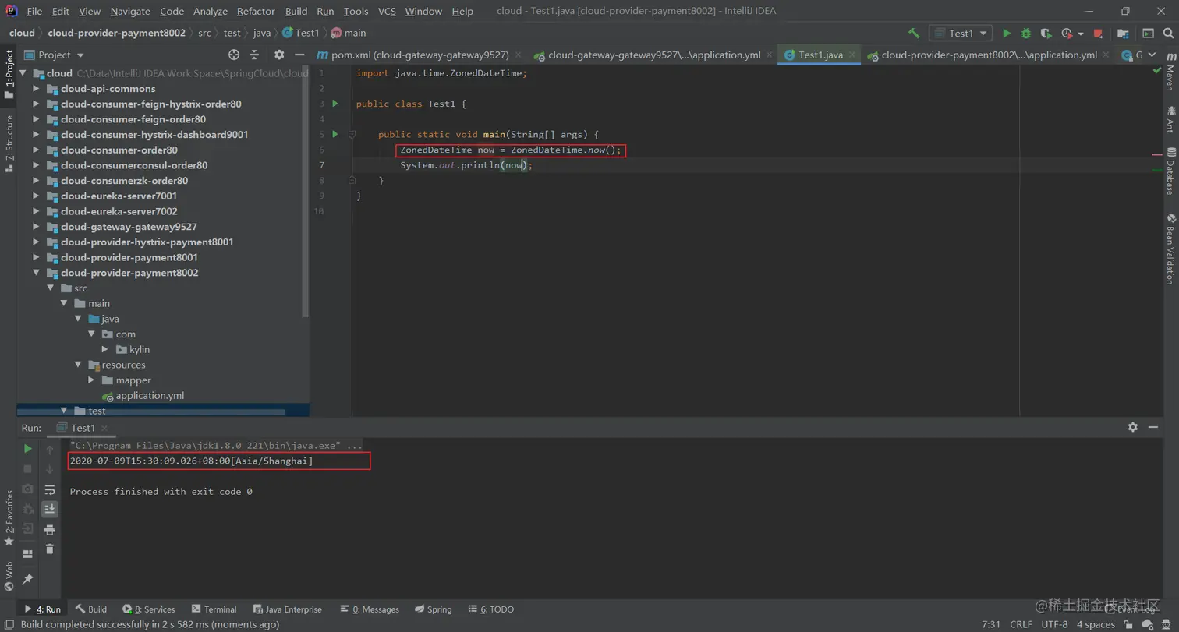
Task: Start debugging Test1 with the bug icon
Action: click(1026, 34)
